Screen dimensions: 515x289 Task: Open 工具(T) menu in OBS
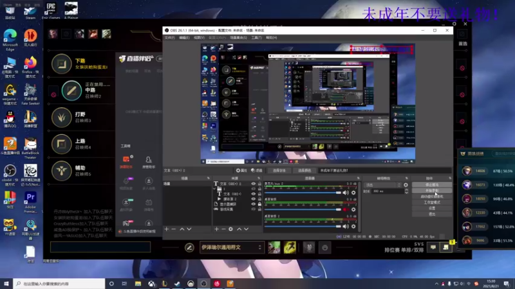tap(256, 38)
